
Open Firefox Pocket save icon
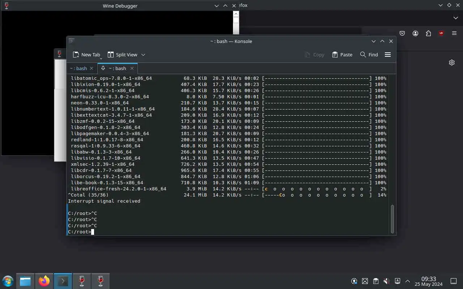tap(402, 33)
